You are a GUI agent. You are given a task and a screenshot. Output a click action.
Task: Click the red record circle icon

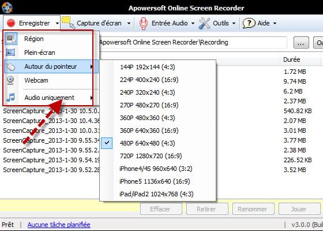[x=11, y=23]
